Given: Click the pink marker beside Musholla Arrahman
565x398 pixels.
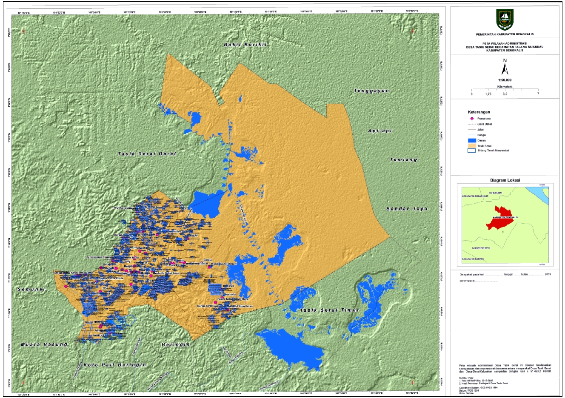Looking at the screenshot, I should (209, 267).
